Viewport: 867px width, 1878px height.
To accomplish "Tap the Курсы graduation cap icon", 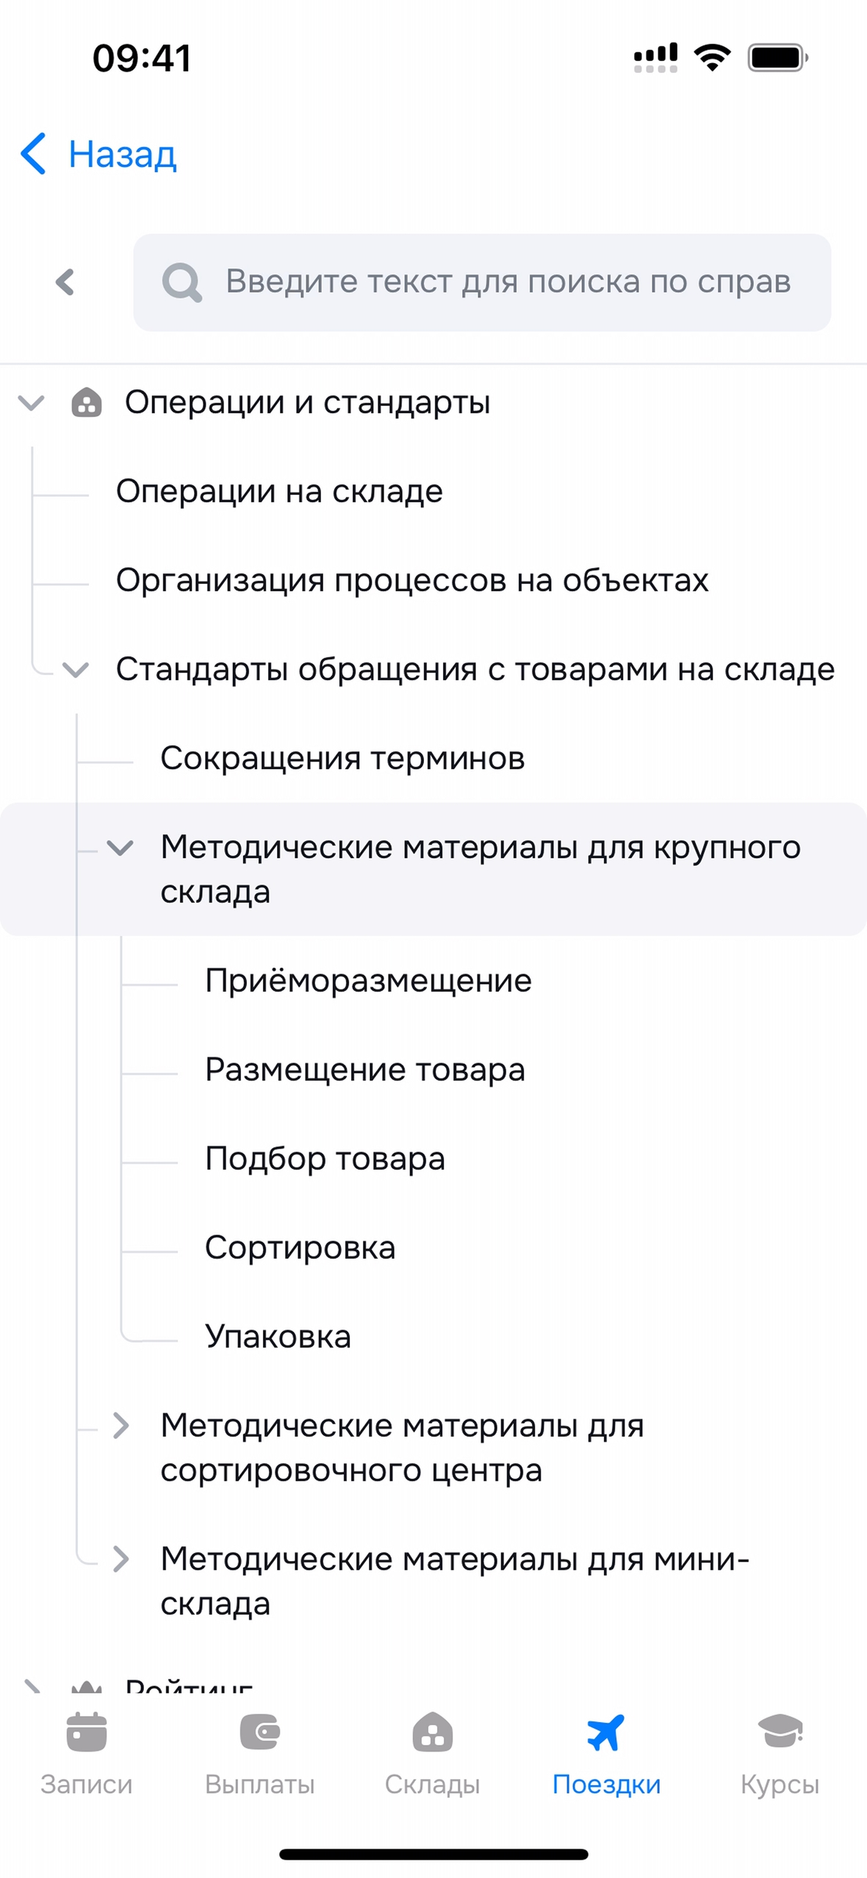I will pyautogui.click(x=780, y=1731).
